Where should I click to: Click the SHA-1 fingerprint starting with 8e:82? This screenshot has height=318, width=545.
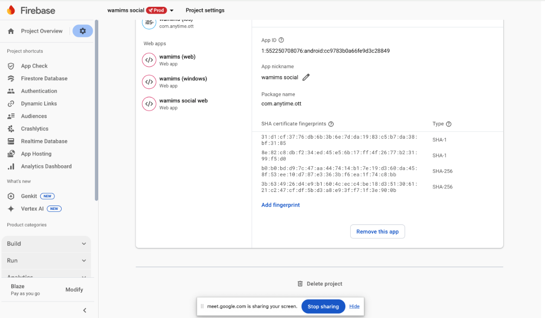[x=339, y=156]
